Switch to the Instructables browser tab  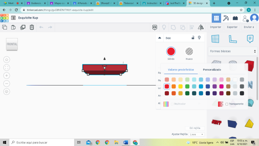[x=152, y=3]
